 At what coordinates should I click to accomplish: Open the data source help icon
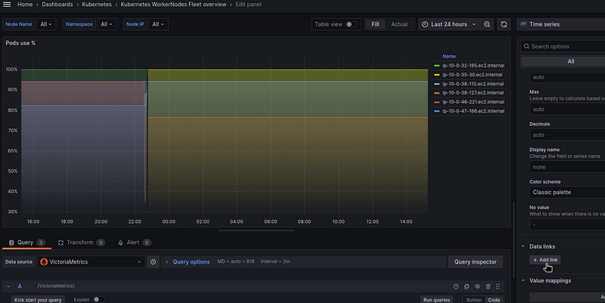pos(154,262)
